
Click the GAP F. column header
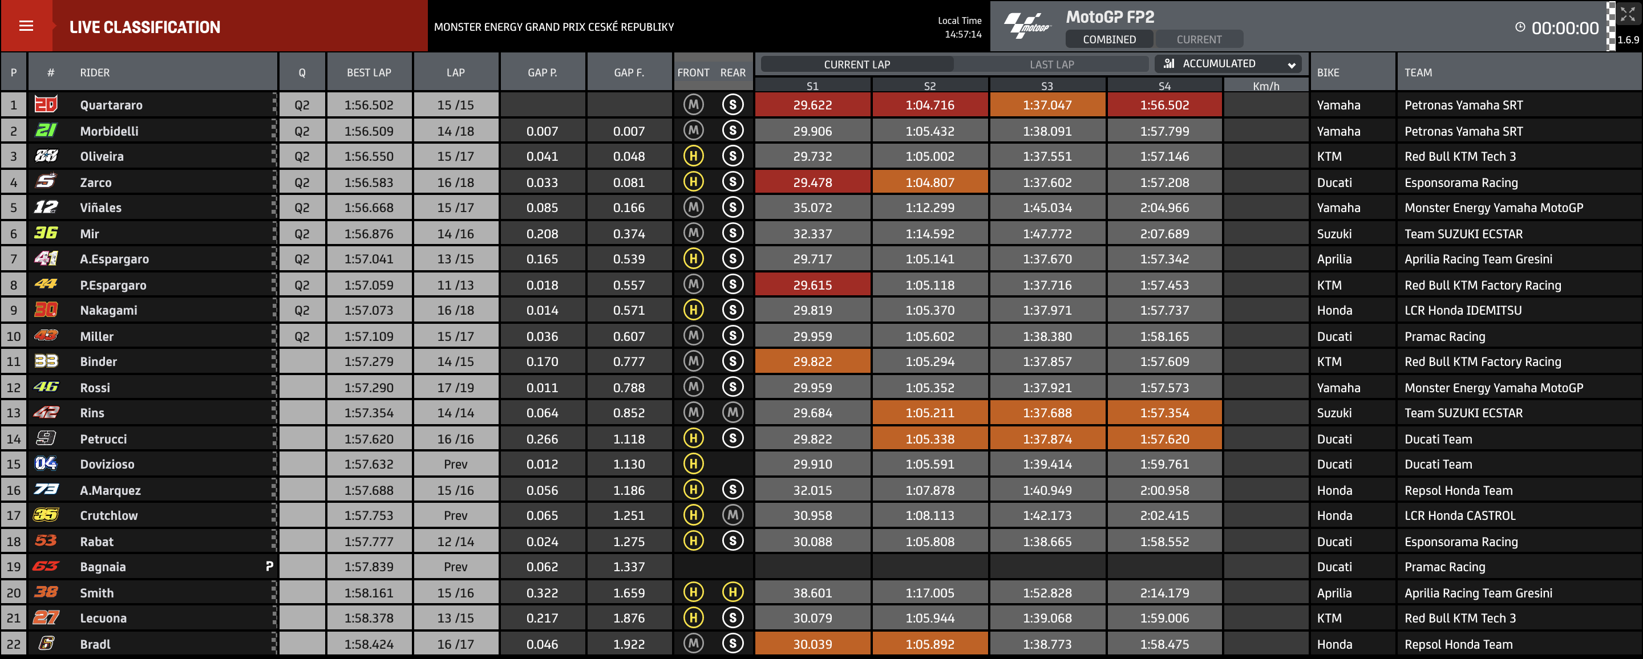(x=629, y=72)
